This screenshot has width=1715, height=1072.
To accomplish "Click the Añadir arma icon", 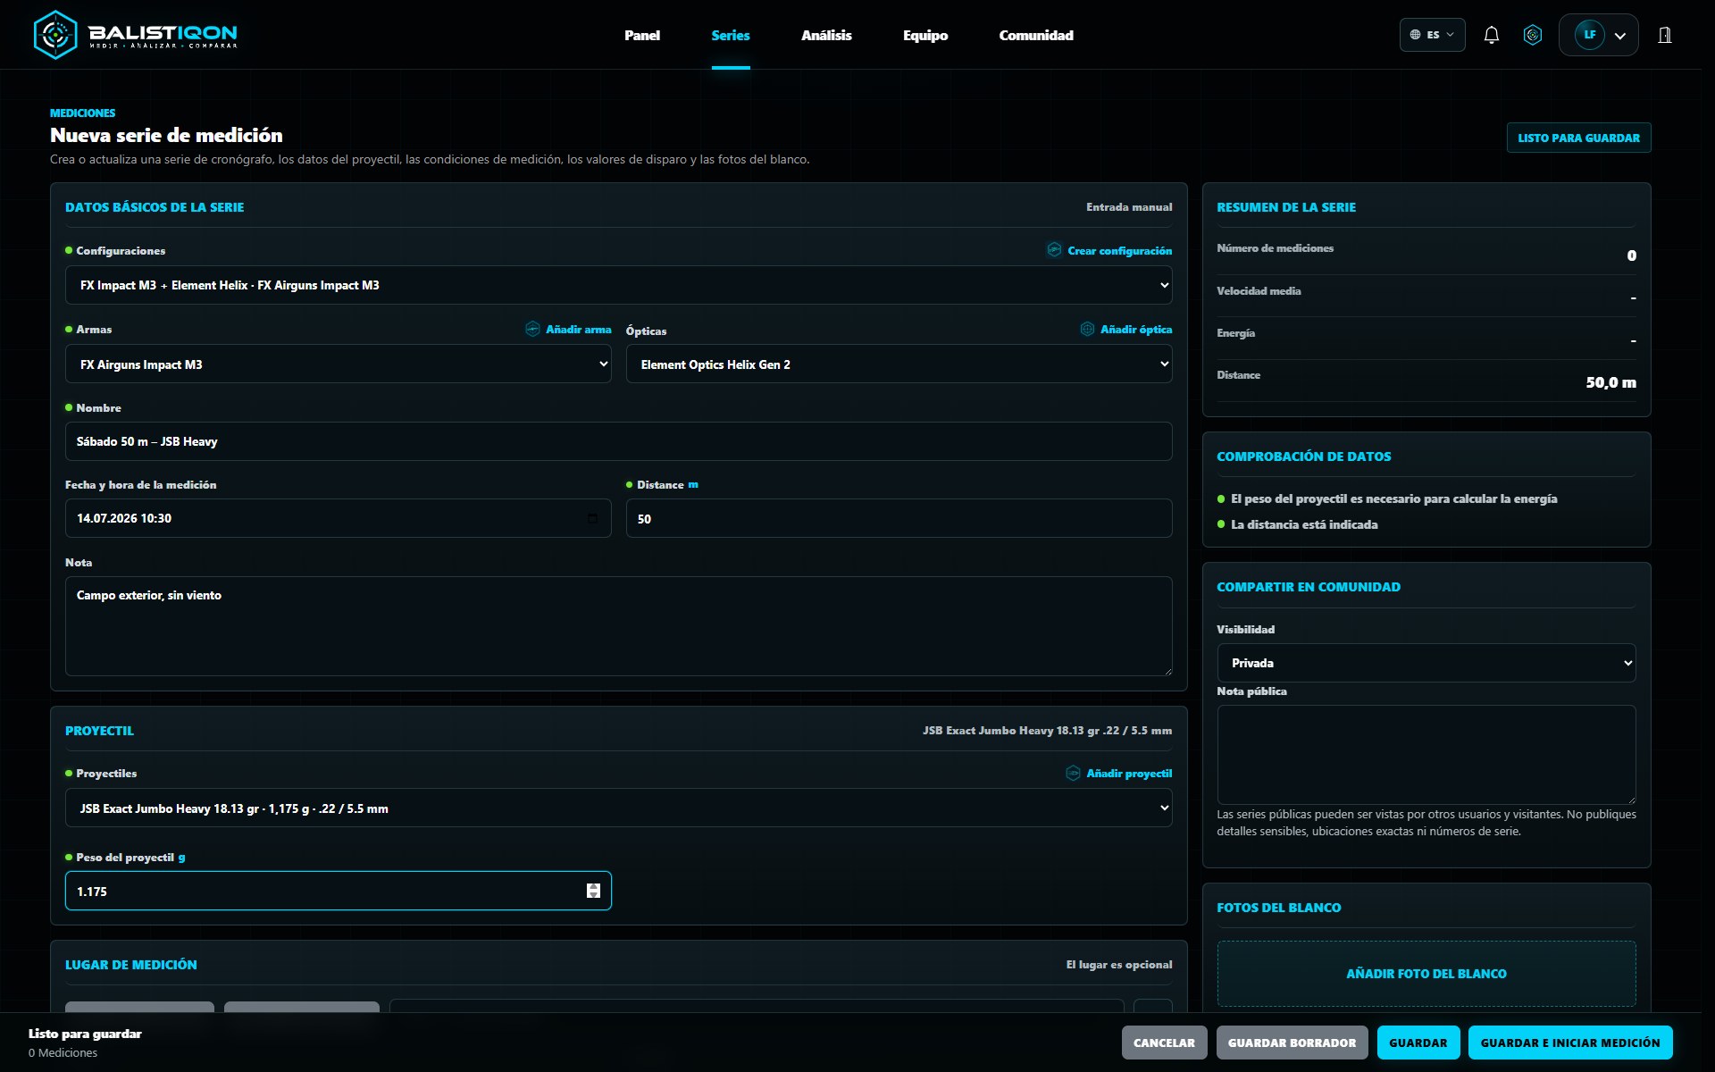I will tap(532, 329).
